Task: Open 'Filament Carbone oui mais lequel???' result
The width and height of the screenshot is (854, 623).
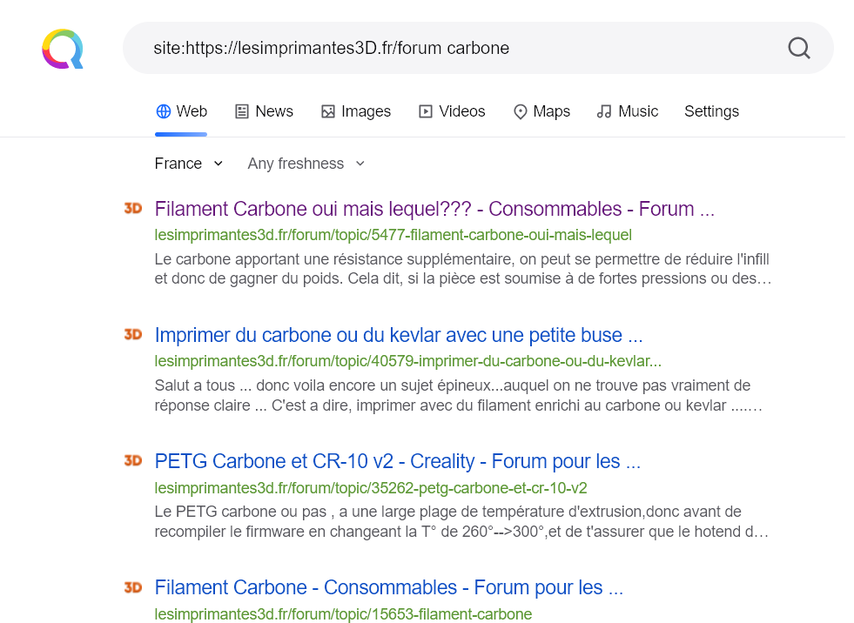Action: tap(434, 209)
